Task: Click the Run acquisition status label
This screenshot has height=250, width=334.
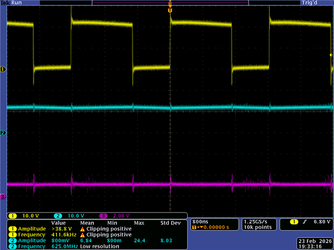Action: (17, 3)
